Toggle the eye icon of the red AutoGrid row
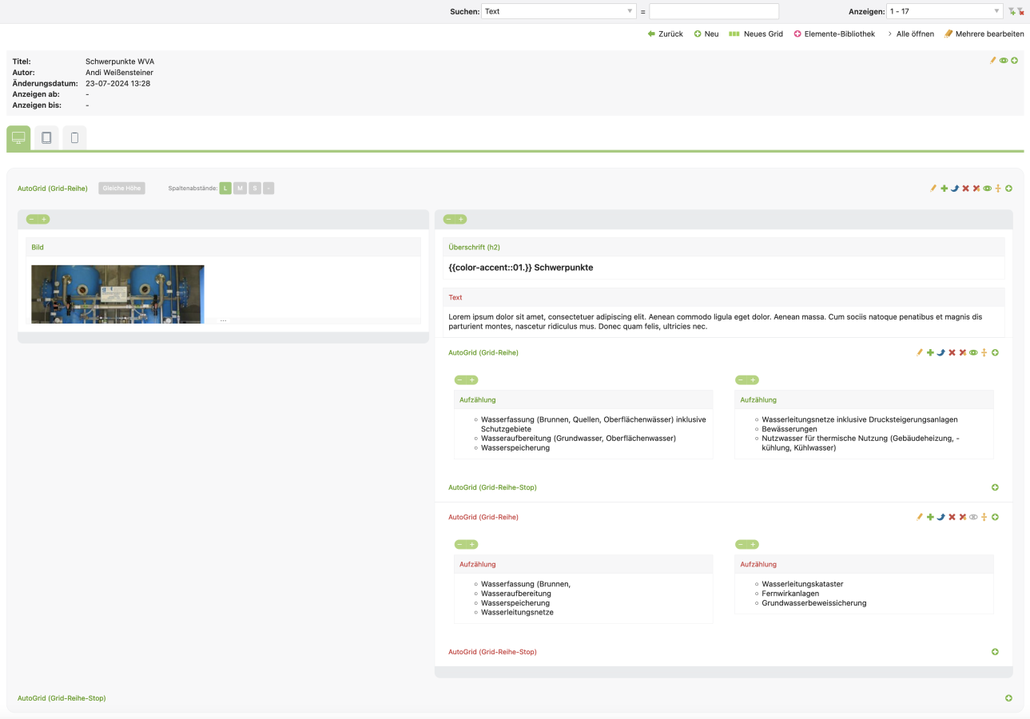This screenshot has height=719, width=1030. tap(973, 517)
